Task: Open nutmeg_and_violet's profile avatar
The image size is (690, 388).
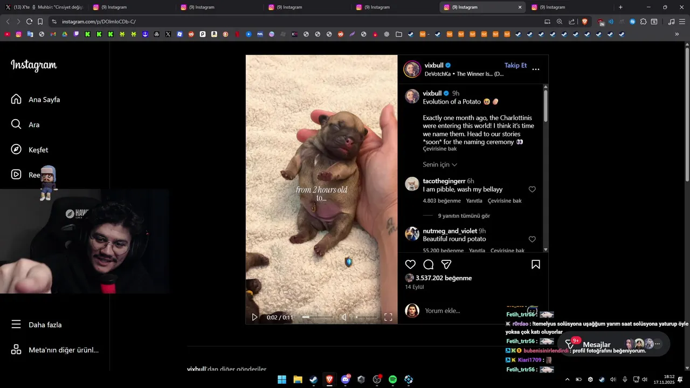Action: 412,234
